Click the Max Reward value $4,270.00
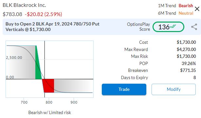Viewport: 201px width, 118px height. point(186,49)
